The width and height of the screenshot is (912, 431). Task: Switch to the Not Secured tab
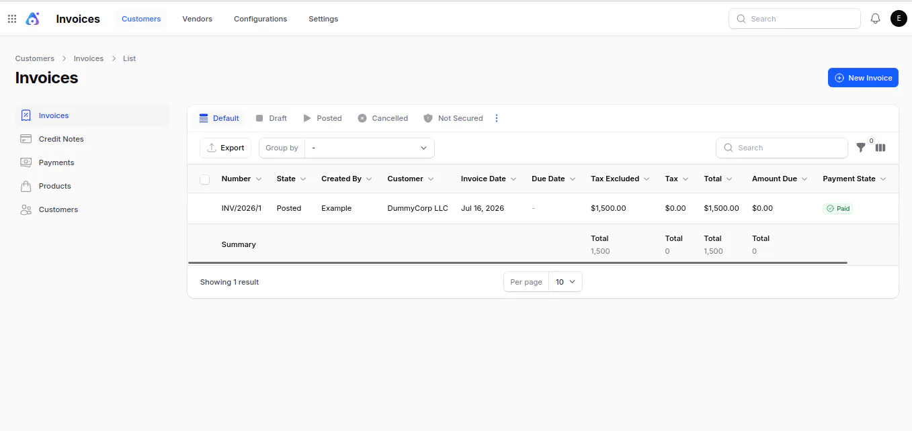[454, 118]
